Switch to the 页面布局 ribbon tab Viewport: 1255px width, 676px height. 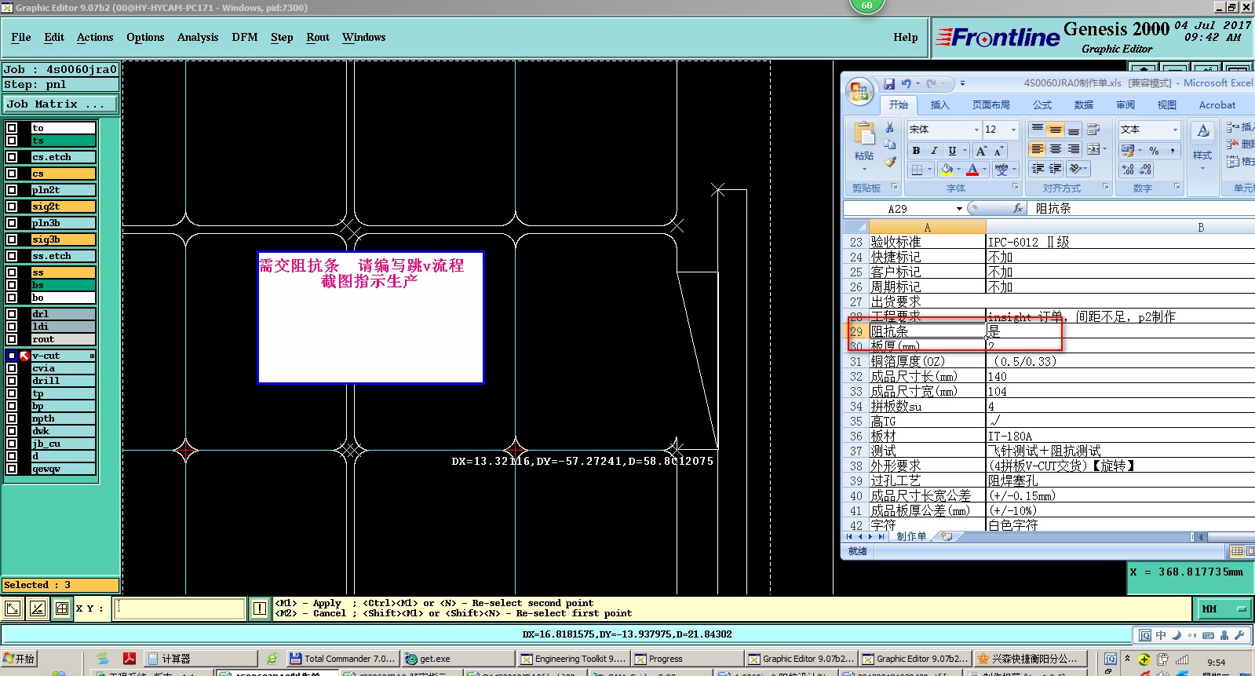pos(991,105)
